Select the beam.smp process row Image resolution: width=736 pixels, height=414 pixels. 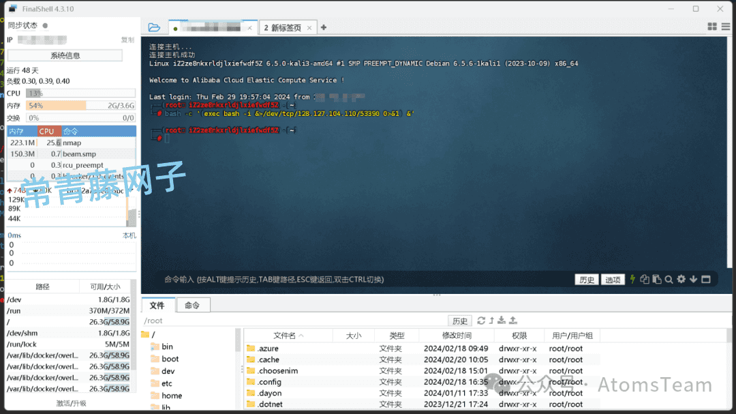point(72,153)
